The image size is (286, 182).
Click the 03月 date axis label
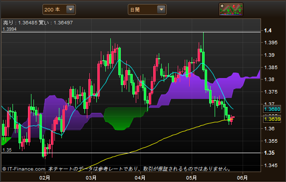pyautogui.click(x=91, y=178)
